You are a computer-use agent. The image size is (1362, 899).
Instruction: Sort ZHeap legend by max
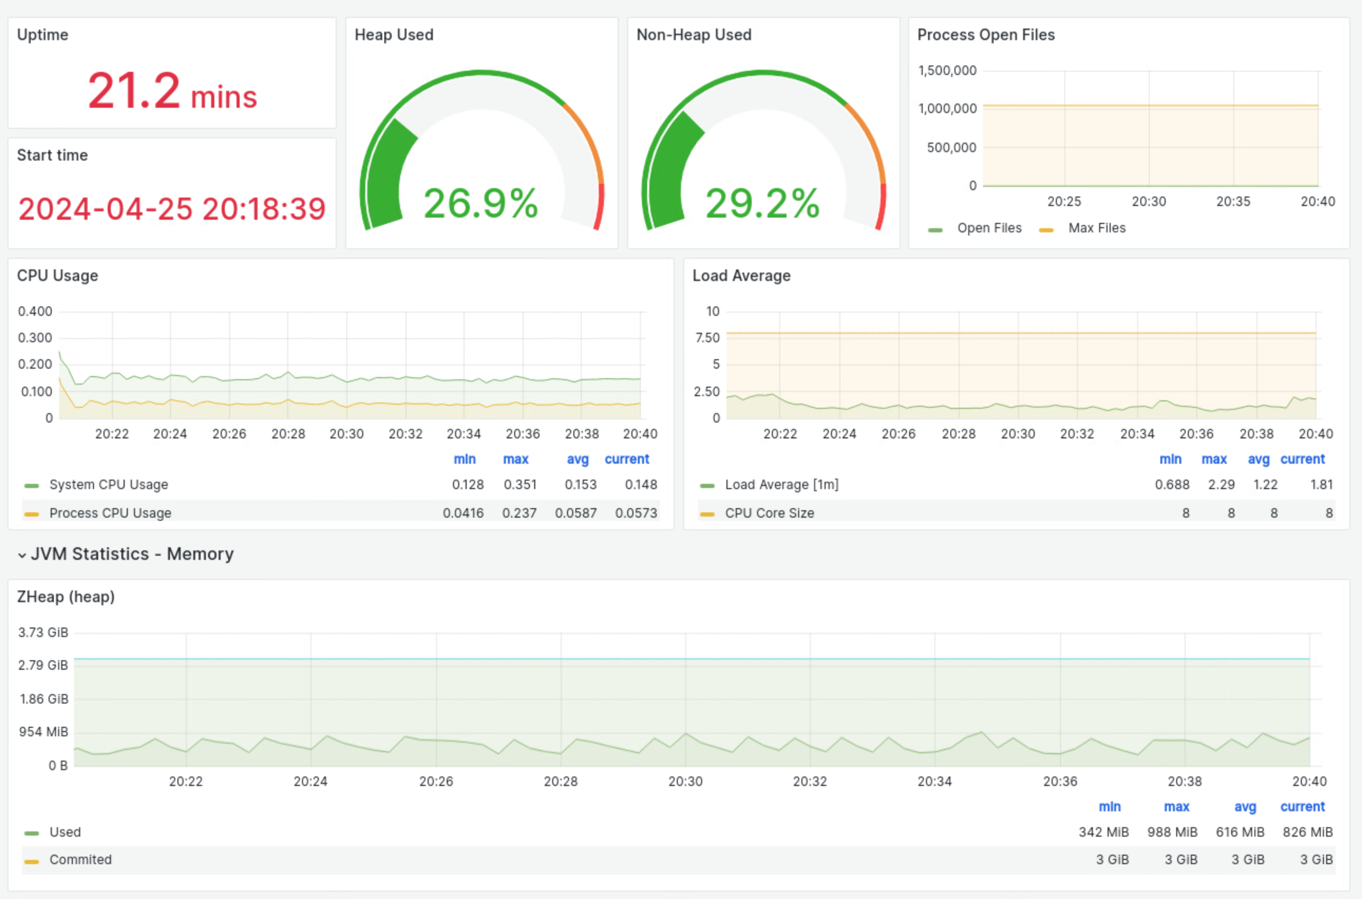1176,806
